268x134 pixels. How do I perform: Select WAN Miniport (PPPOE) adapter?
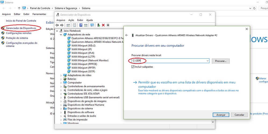click(x=84, y=64)
